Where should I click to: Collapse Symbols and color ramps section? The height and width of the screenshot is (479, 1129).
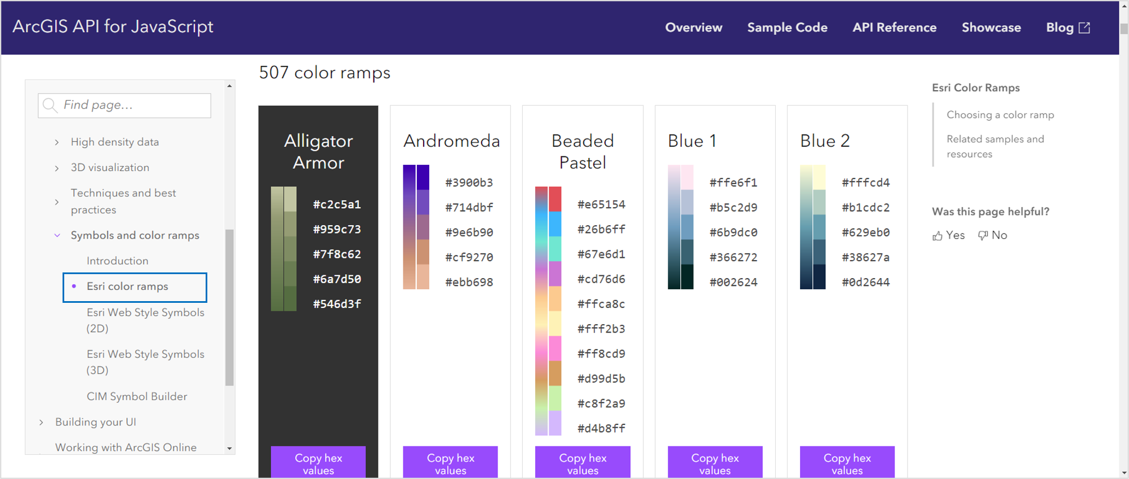coord(57,235)
